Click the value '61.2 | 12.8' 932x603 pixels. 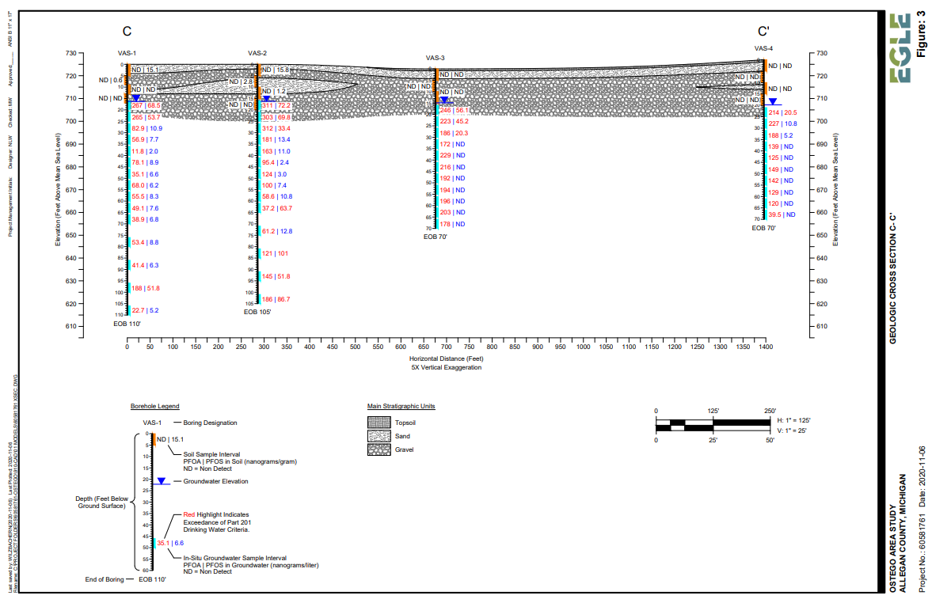coord(277,232)
